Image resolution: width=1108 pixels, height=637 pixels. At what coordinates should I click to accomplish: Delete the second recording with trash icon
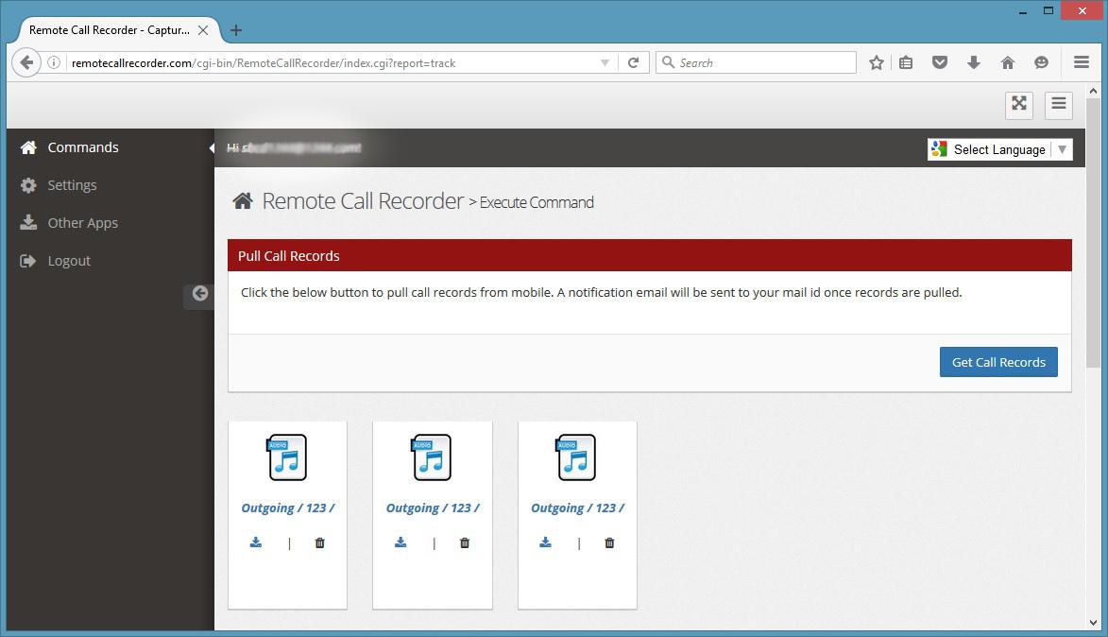point(464,543)
